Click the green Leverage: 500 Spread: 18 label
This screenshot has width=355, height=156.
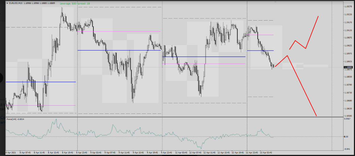click(x=75, y=3)
